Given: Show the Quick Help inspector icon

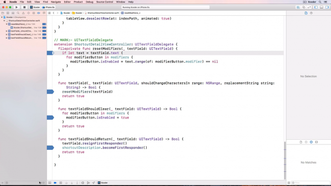Looking at the screenshot, I should click(311, 13).
